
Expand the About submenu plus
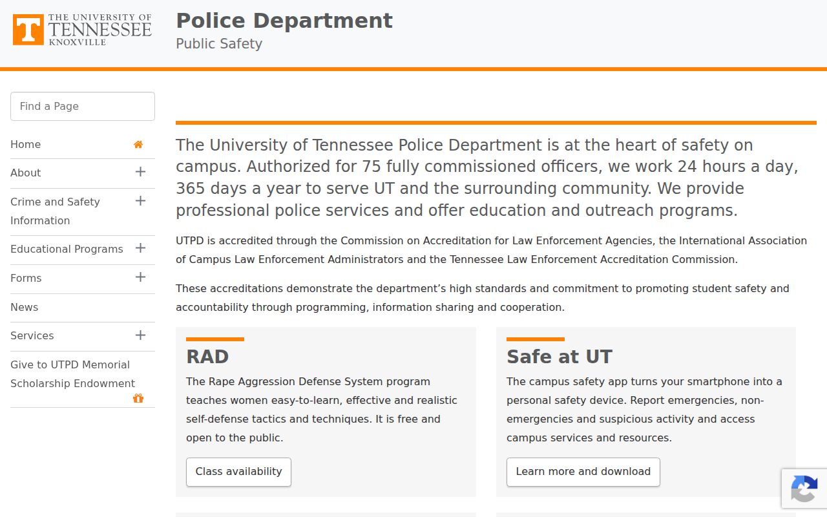click(x=140, y=172)
